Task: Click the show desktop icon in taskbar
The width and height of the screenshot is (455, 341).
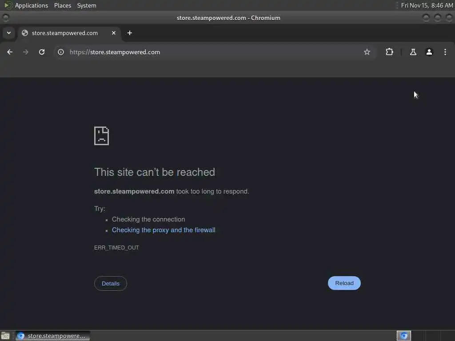Action: 5,336
